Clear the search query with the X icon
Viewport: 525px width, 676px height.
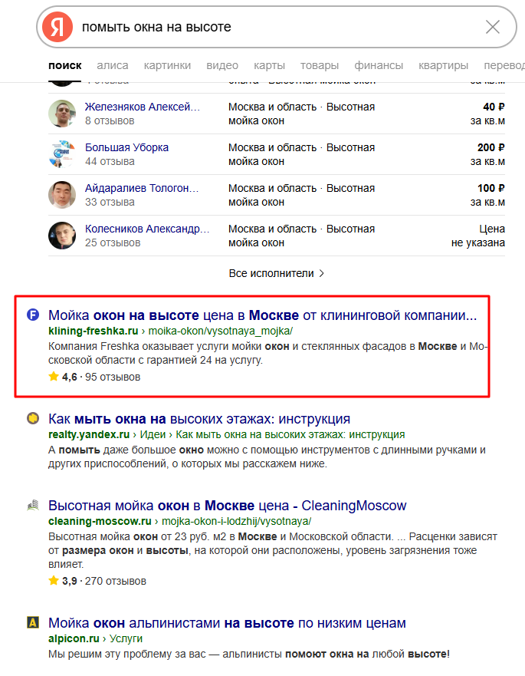point(492,27)
